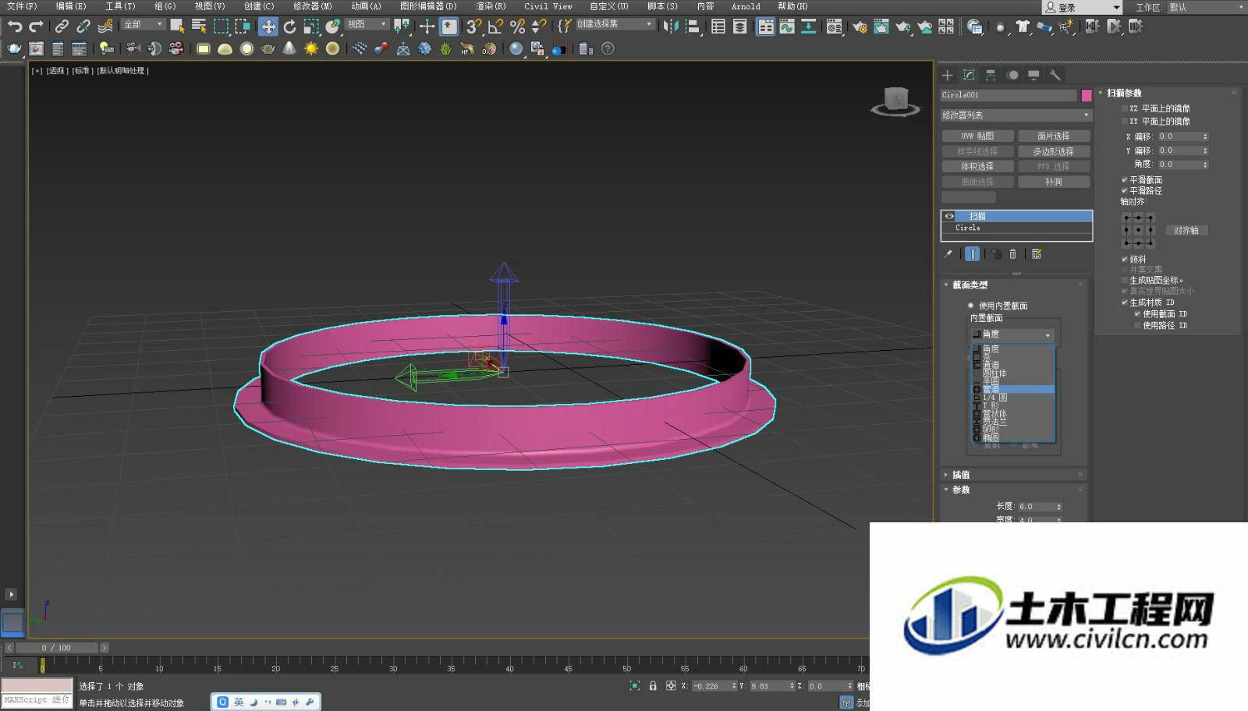1248x711 pixels.
Task: Toggle 生成贴图坐标 checkbox
Action: pos(1124,280)
